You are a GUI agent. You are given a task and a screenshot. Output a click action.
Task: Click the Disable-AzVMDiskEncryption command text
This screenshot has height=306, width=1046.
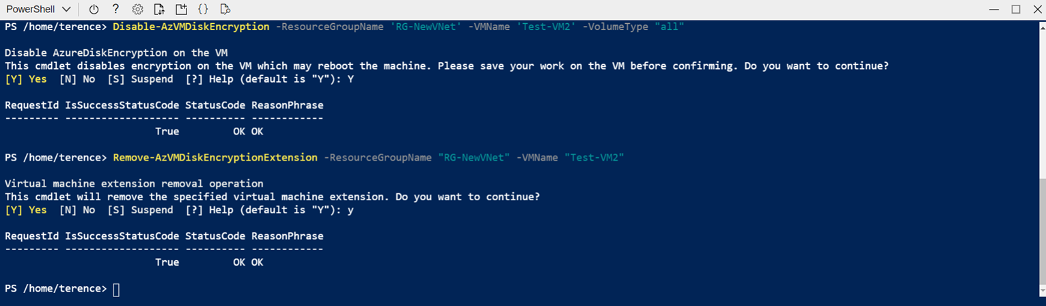pyautogui.click(x=191, y=27)
